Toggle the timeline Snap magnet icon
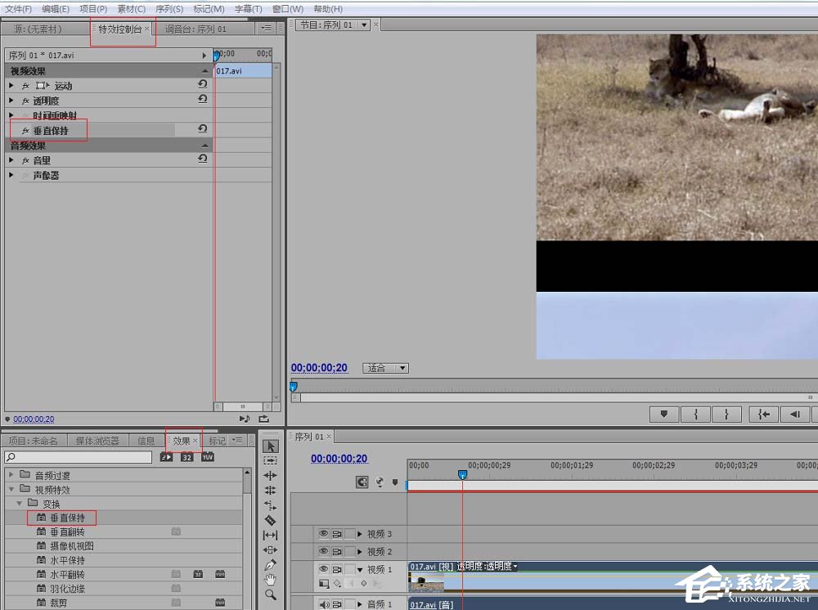This screenshot has height=610, width=818. (x=362, y=482)
